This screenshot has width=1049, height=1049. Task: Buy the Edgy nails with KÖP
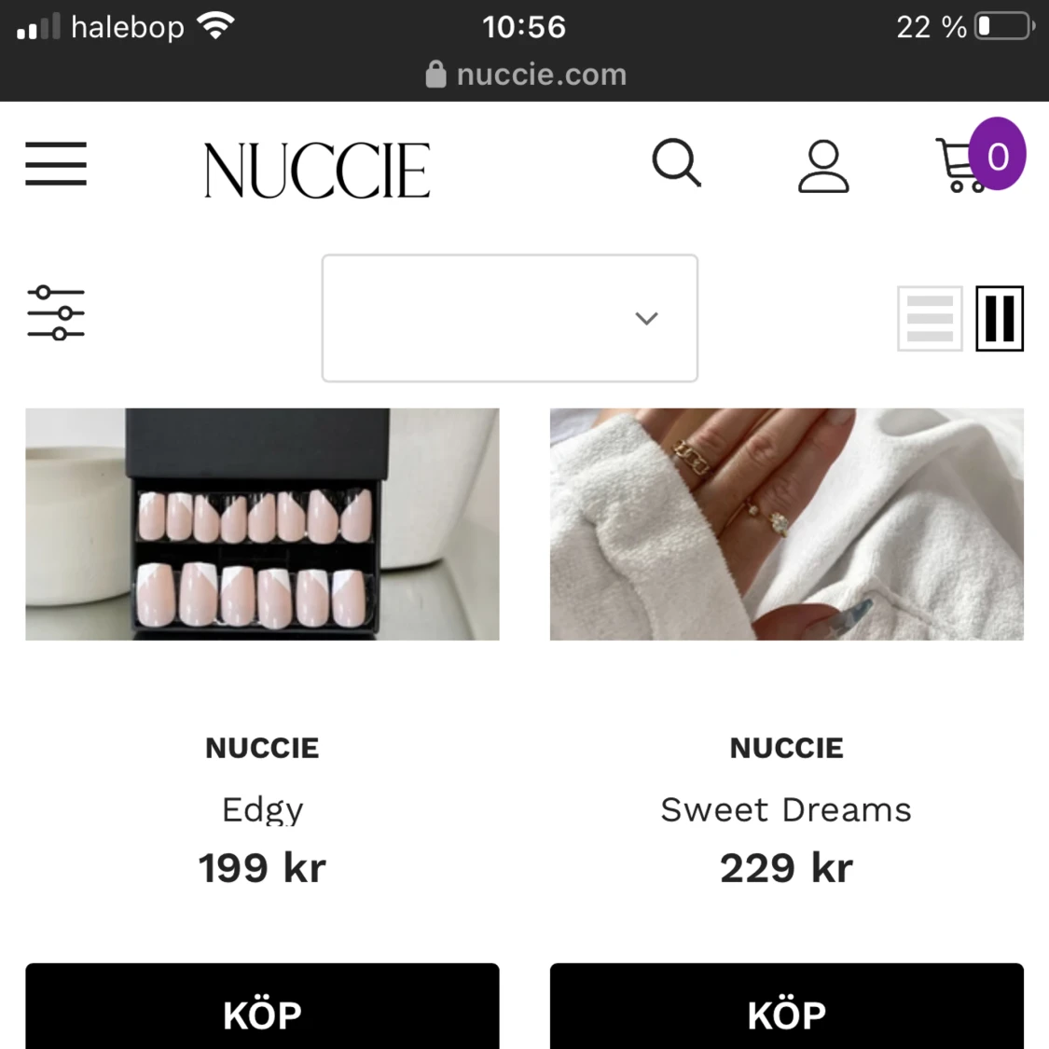[x=262, y=1015]
